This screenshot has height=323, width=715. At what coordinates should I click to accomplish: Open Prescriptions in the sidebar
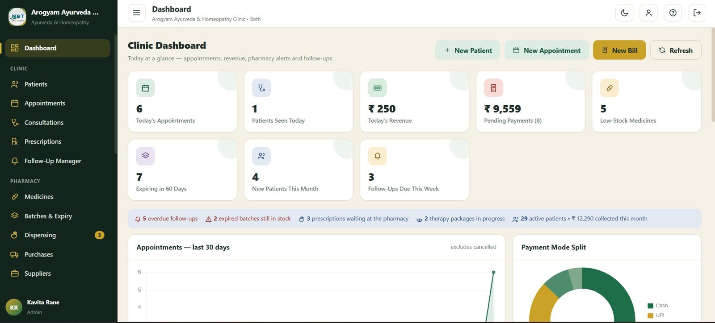click(57, 142)
